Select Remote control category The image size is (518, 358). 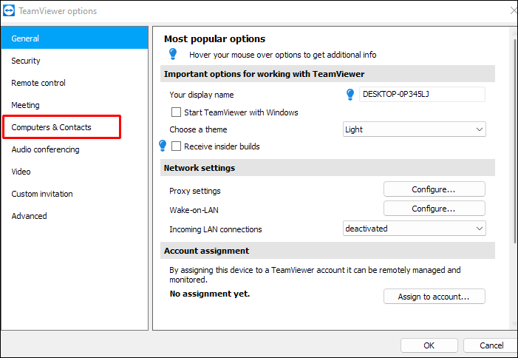point(38,83)
